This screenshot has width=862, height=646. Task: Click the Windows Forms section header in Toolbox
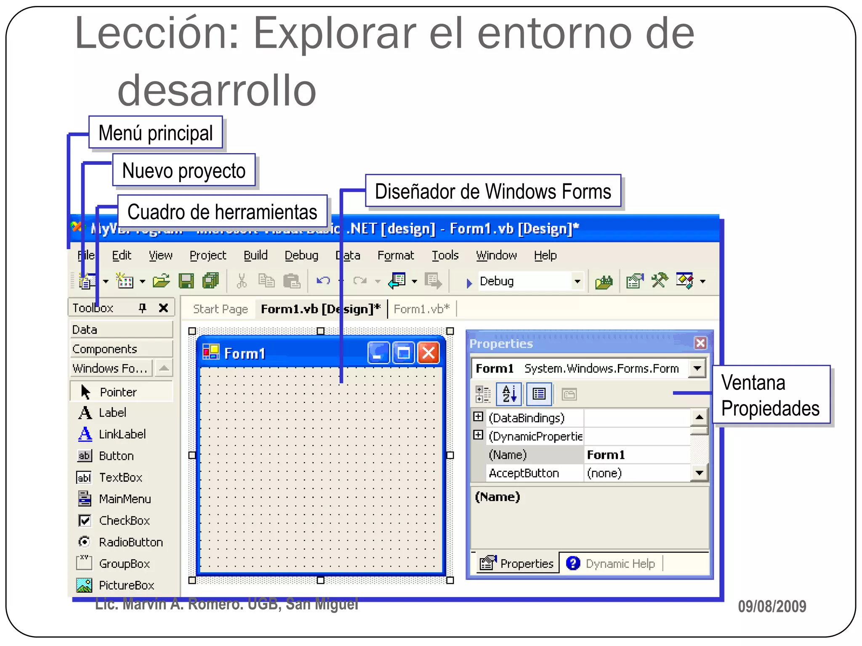111,368
